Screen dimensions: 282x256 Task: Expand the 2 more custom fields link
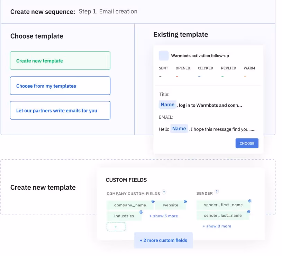click(x=163, y=240)
